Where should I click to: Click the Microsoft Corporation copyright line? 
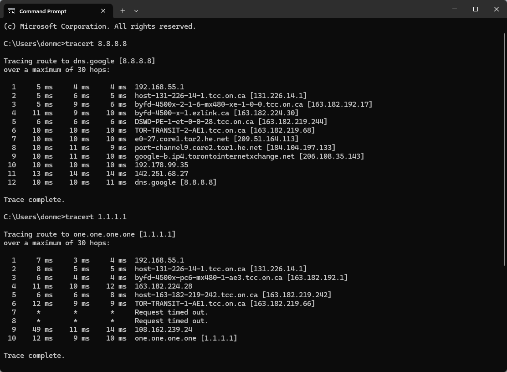[100, 26]
